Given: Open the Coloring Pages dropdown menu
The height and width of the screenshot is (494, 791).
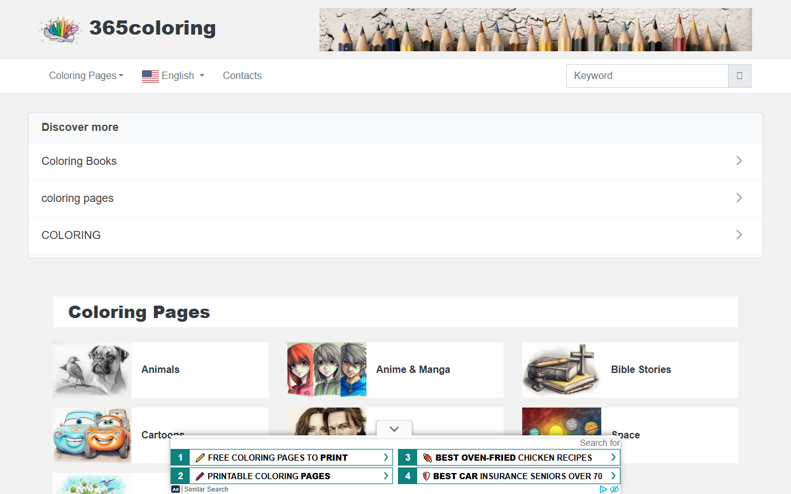Looking at the screenshot, I should click(x=86, y=76).
